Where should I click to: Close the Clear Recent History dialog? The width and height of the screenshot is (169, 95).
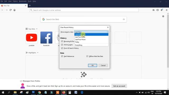pyautogui.click(x=108, y=27)
